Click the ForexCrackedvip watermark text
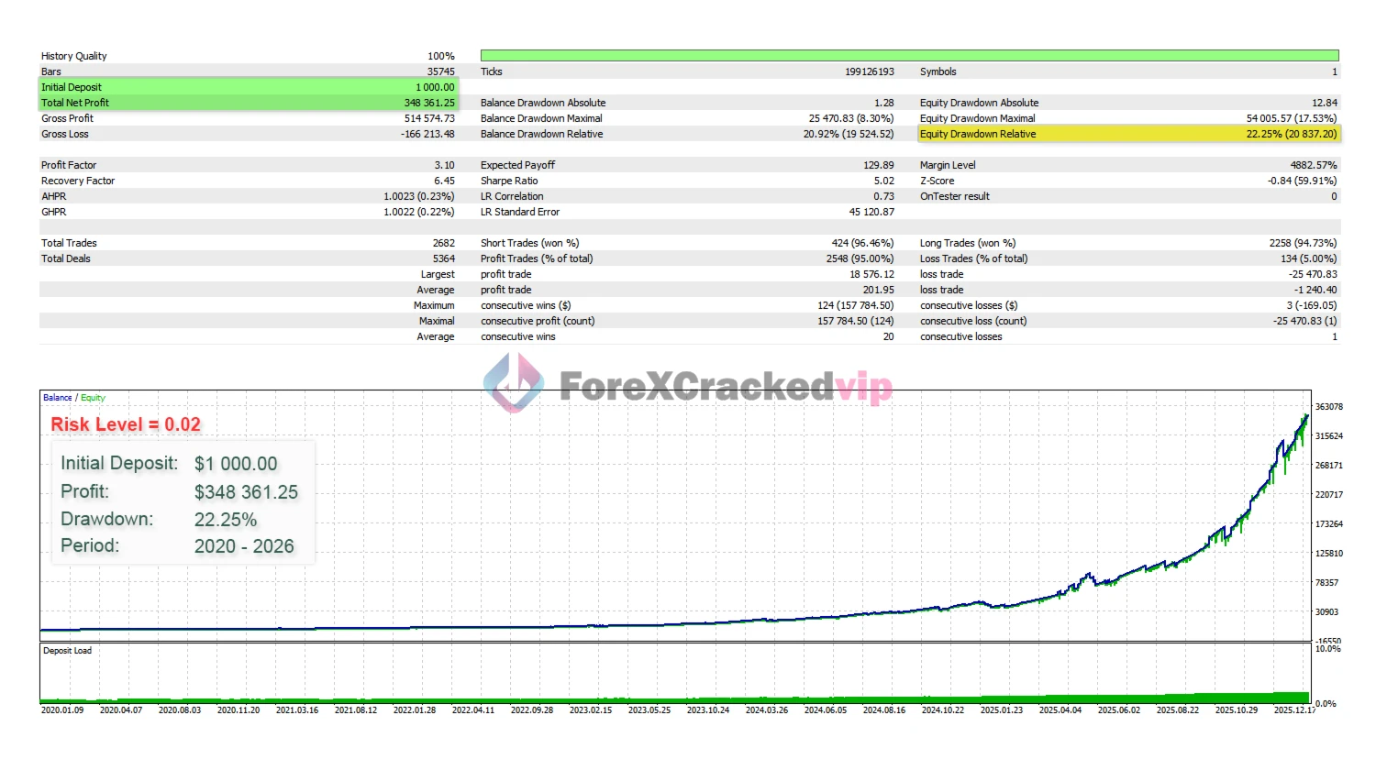This screenshot has width=1376, height=770. 725,387
